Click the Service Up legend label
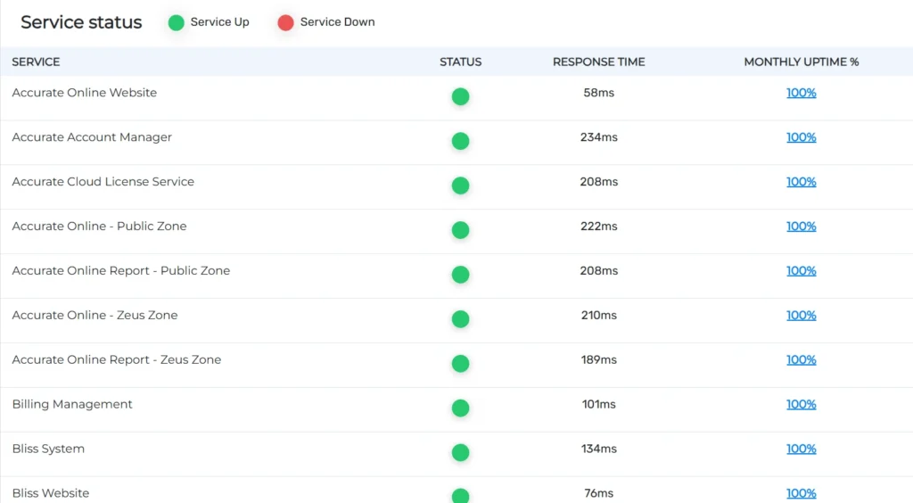913x503 pixels. point(219,22)
